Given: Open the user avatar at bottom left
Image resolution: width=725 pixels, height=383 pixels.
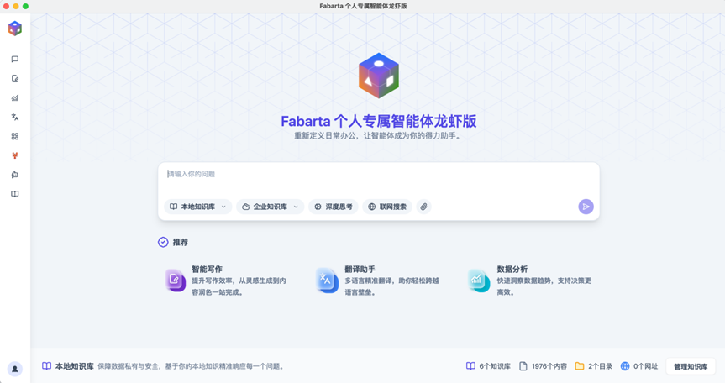Looking at the screenshot, I should click(15, 369).
